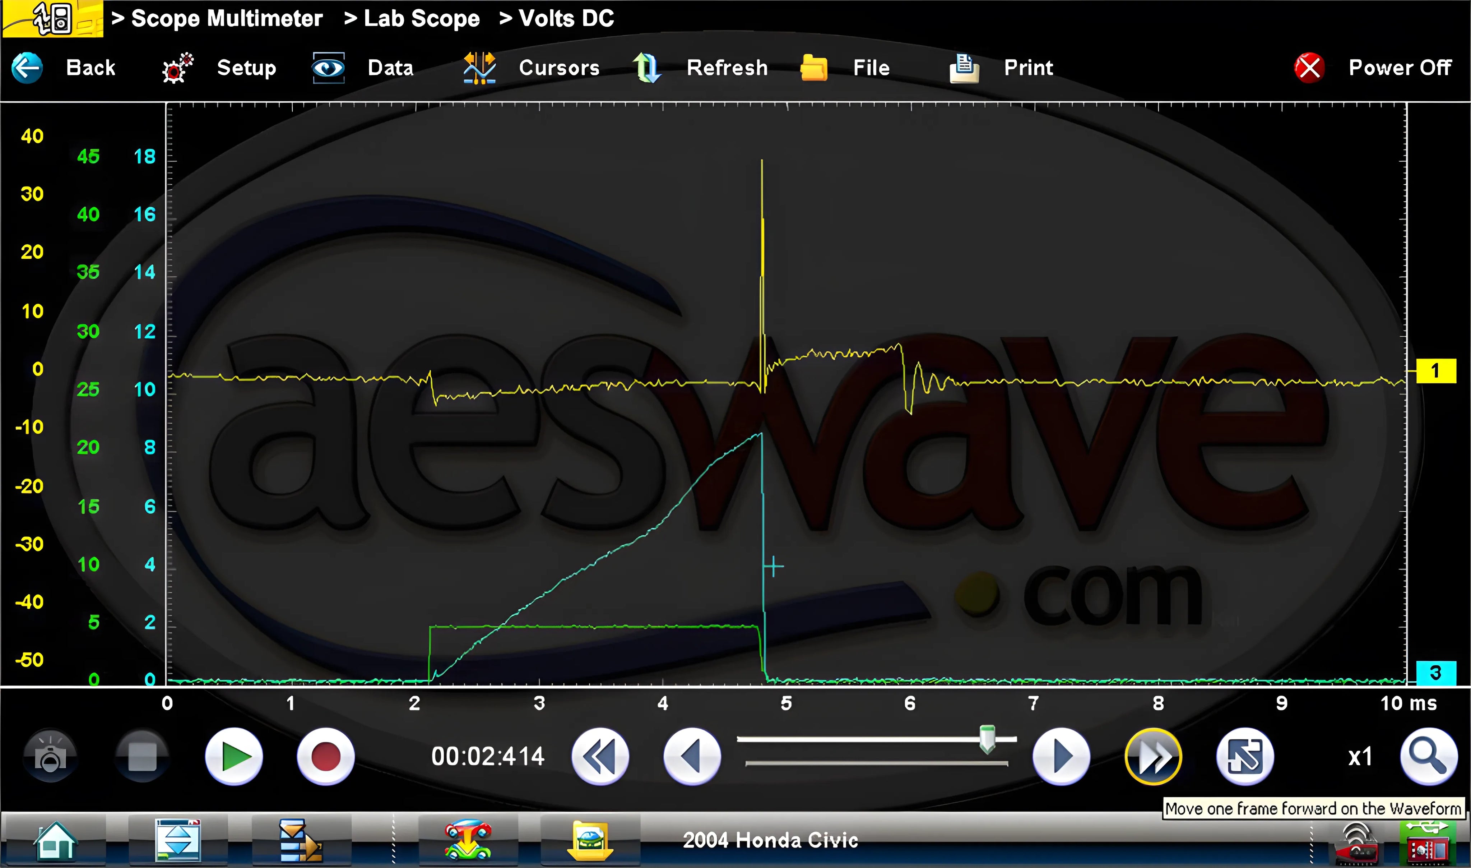Step back one frame with left arrow
The width and height of the screenshot is (1471, 868).
(692, 757)
